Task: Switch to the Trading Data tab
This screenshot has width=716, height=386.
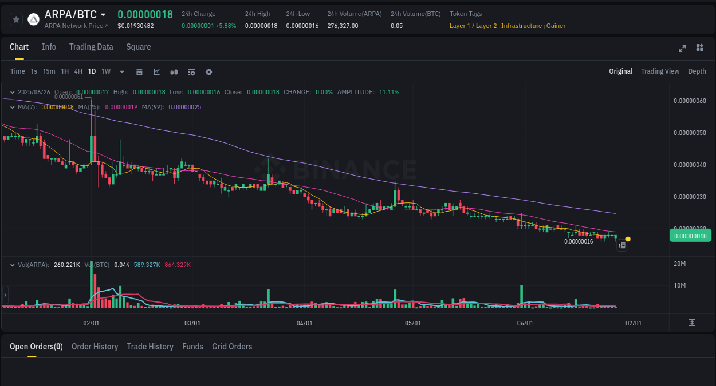Action: (91, 47)
